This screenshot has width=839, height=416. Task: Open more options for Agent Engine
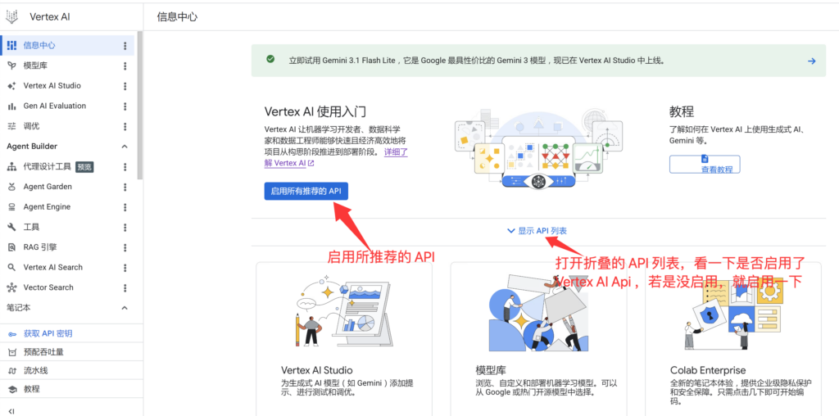coord(125,207)
